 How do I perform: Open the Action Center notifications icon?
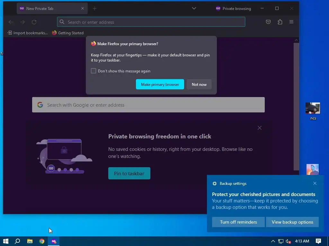[x=318, y=241]
